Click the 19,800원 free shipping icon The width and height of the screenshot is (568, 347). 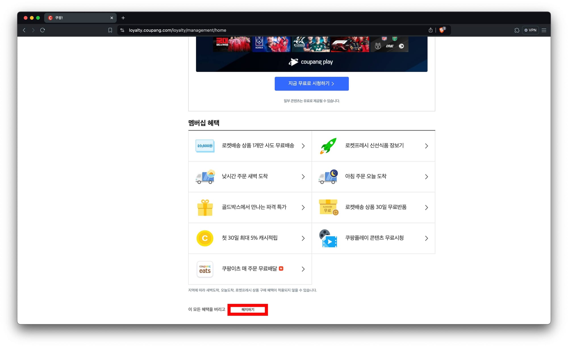point(205,146)
